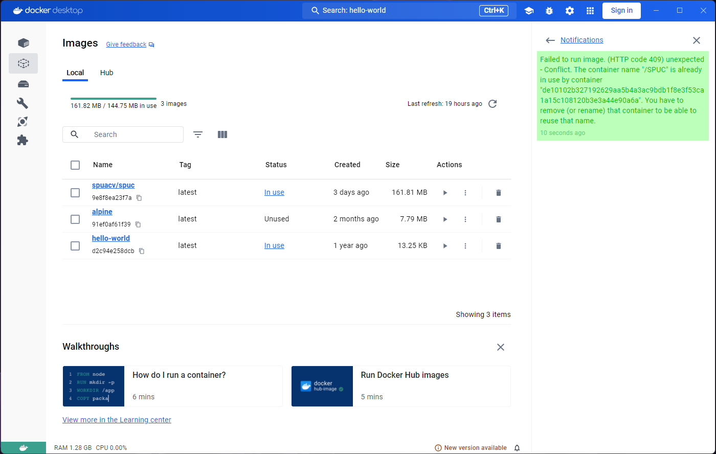Image resolution: width=716 pixels, height=454 pixels.
Task: Open more actions for hello-world
Action: pos(465,246)
